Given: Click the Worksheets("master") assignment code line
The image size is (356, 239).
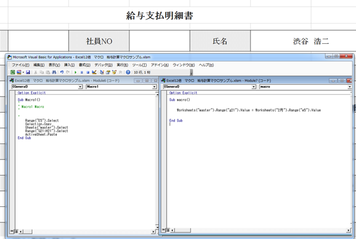Looking at the screenshot, I should tap(249, 110).
